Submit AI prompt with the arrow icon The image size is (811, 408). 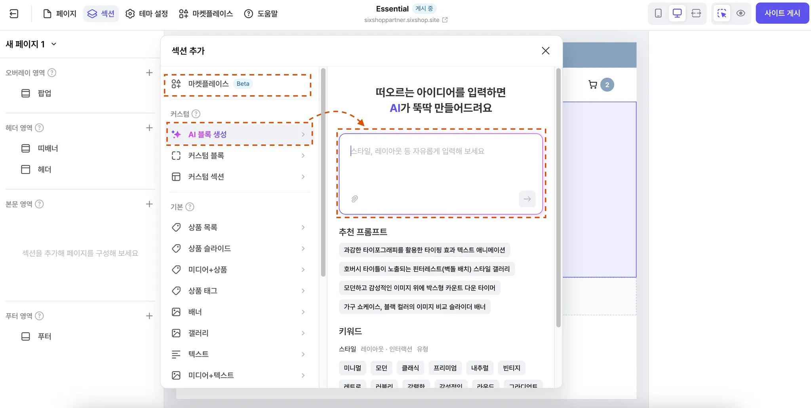[527, 199]
